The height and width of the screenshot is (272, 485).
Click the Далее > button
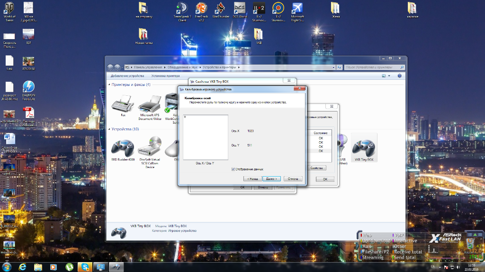coord(271,179)
